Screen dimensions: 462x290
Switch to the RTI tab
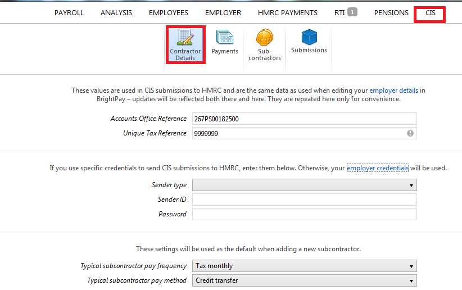pos(339,13)
